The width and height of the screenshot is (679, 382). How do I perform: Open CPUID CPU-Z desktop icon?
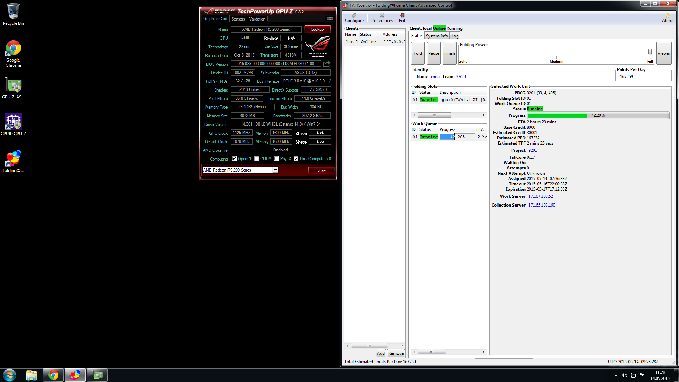(13, 124)
